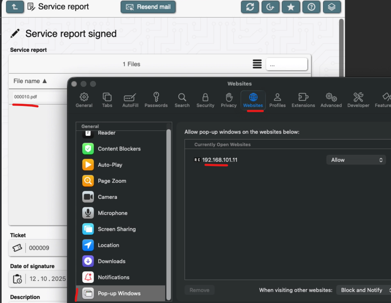Click the star favorite icon button
Screen dimensions: 391x303
290,7
